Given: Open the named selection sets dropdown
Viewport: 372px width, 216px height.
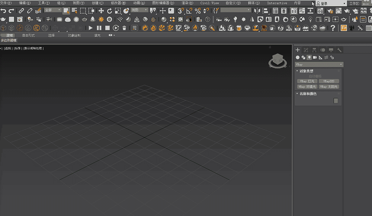Looking at the screenshot, I should tap(235, 10).
